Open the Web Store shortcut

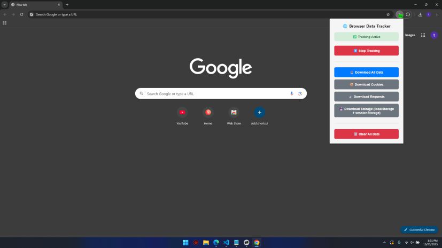click(234, 116)
